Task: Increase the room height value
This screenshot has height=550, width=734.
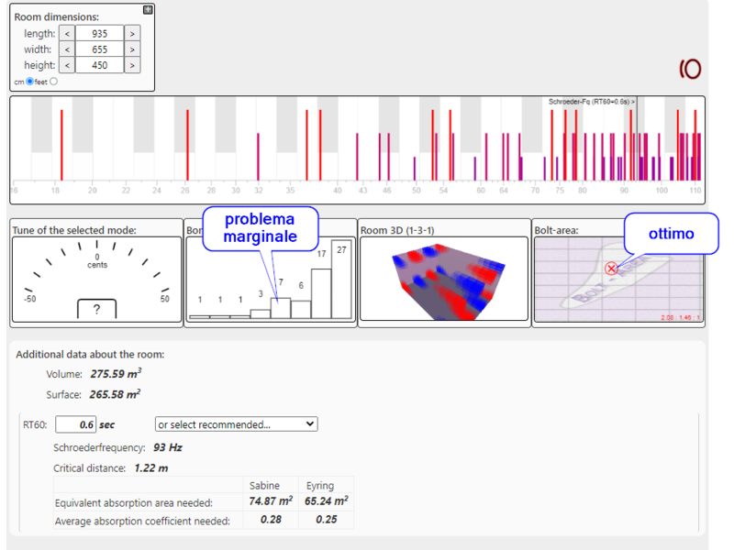Action: click(132, 65)
